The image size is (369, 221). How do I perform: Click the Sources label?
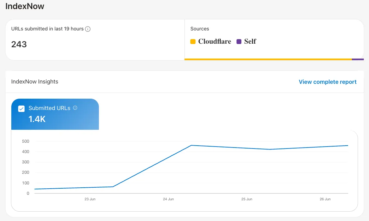(x=200, y=29)
